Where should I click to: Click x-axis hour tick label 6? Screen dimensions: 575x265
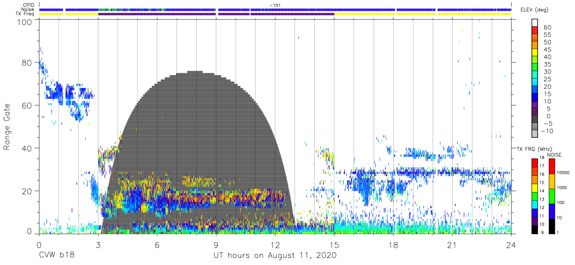point(157,245)
